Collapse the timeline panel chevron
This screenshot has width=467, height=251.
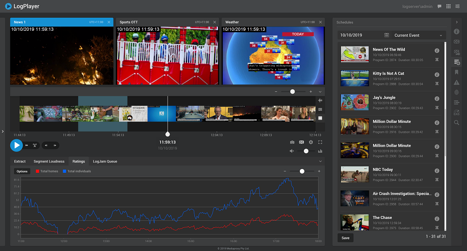(x=320, y=91)
